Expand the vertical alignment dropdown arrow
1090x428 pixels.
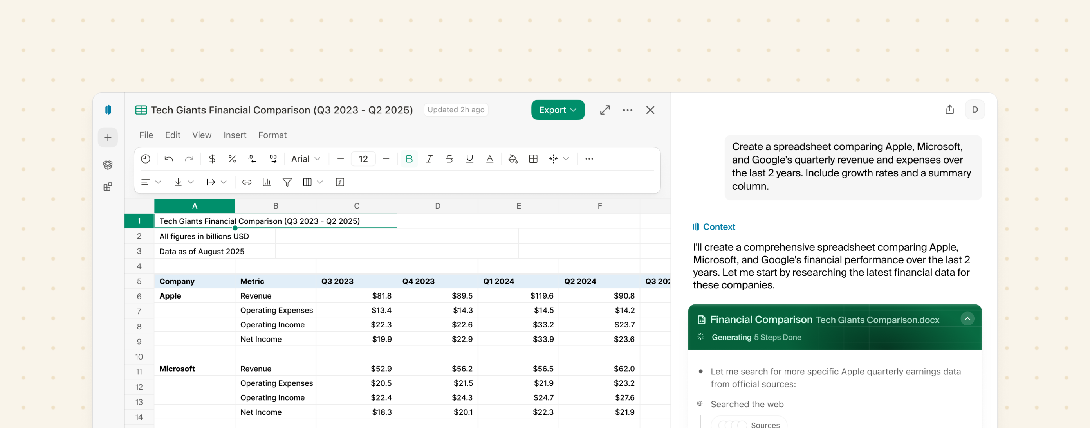[x=191, y=182]
